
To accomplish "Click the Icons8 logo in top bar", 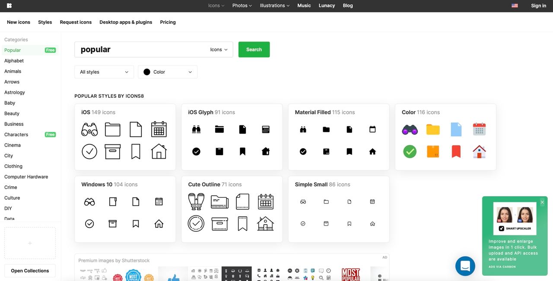I will coord(9,6).
